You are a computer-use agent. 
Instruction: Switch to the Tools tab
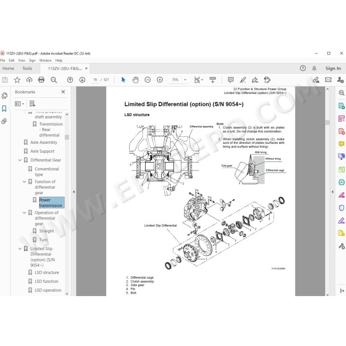[x=27, y=68]
